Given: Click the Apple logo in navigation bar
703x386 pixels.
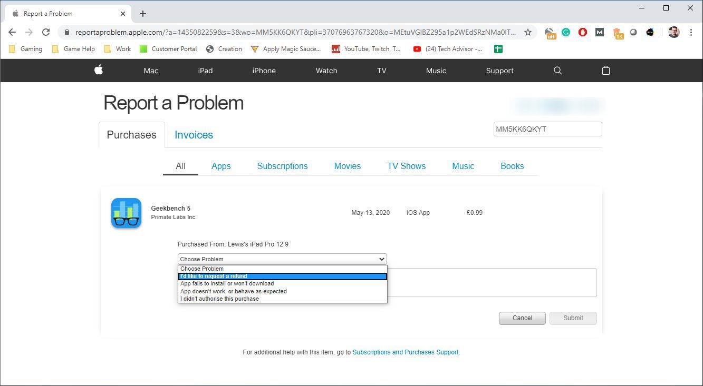Looking at the screenshot, I should pos(99,71).
